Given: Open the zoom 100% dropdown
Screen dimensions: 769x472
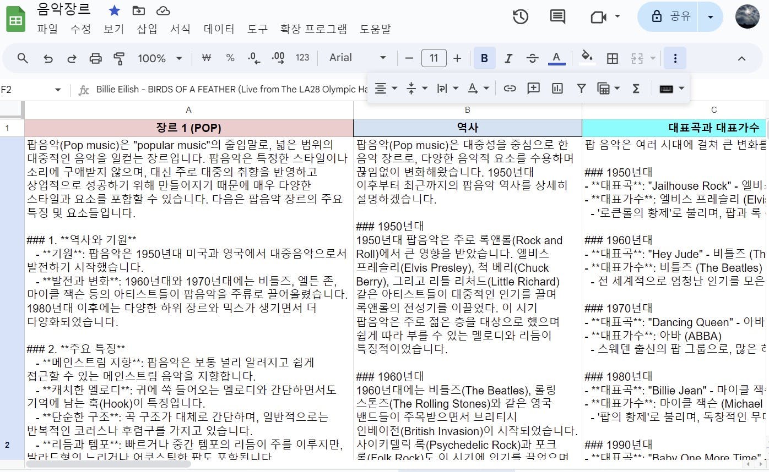Looking at the screenshot, I should [x=160, y=58].
